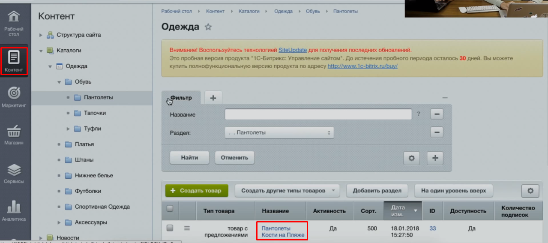Collapse the Одежда tree node
This screenshot has height=243, width=548.
[50, 66]
